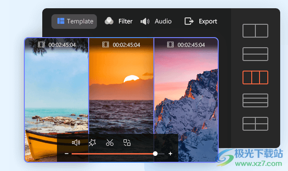Click the film icon on beach clip
Image resolution: width=288 pixels, height=171 pixels.
41,44
